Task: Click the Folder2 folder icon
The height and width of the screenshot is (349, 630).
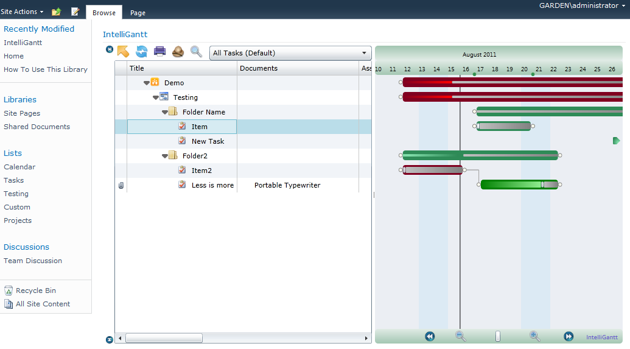Action: pos(173,155)
